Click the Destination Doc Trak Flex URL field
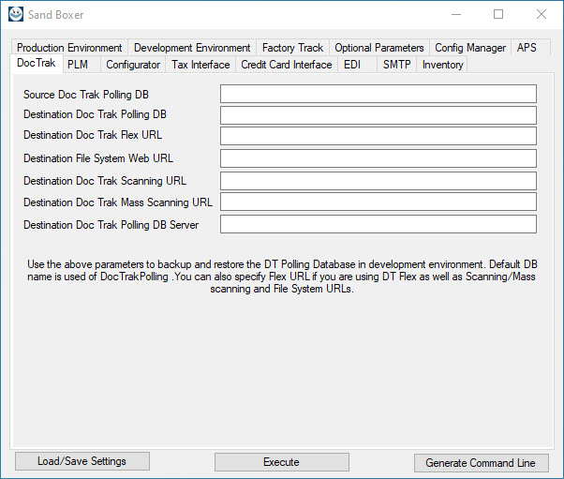The width and height of the screenshot is (564, 479). pos(378,137)
